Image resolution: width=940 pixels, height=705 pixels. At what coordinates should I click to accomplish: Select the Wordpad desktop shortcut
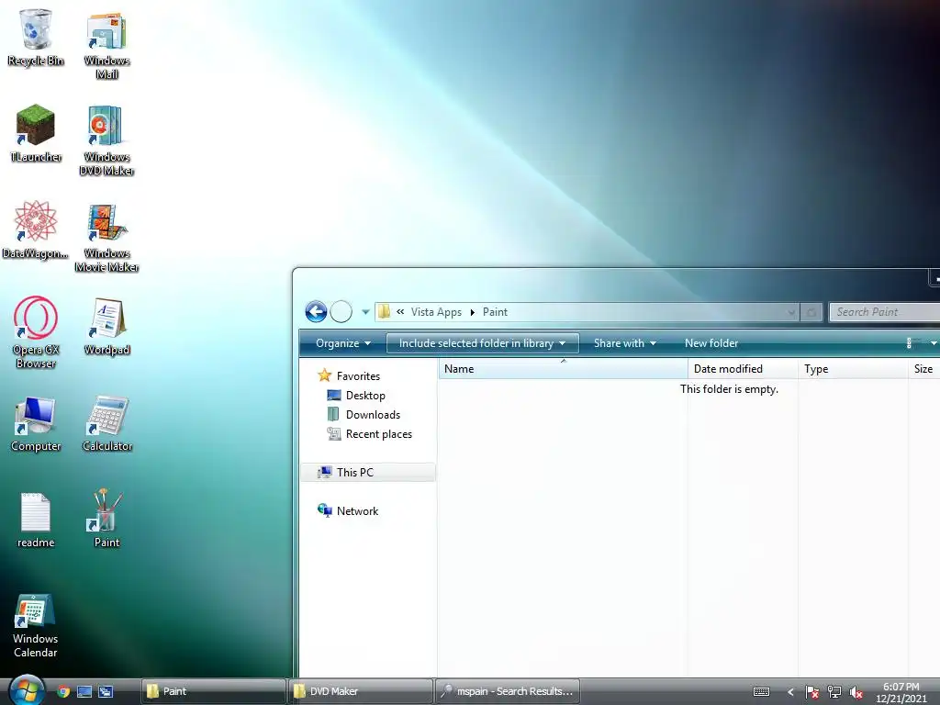point(106,327)
